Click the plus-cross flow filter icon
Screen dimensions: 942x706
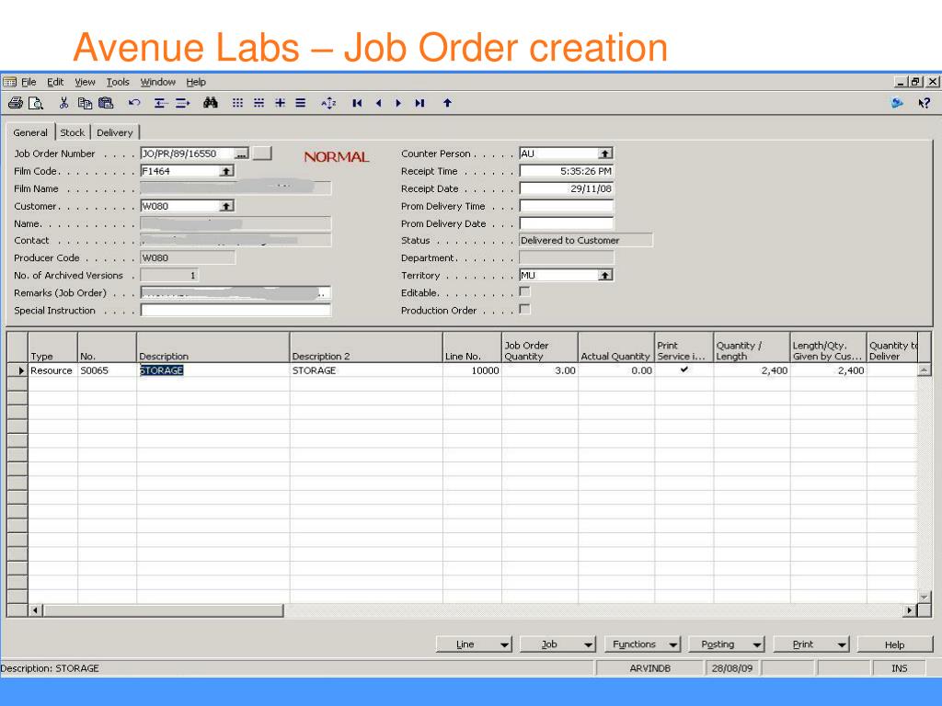[280, 103]
